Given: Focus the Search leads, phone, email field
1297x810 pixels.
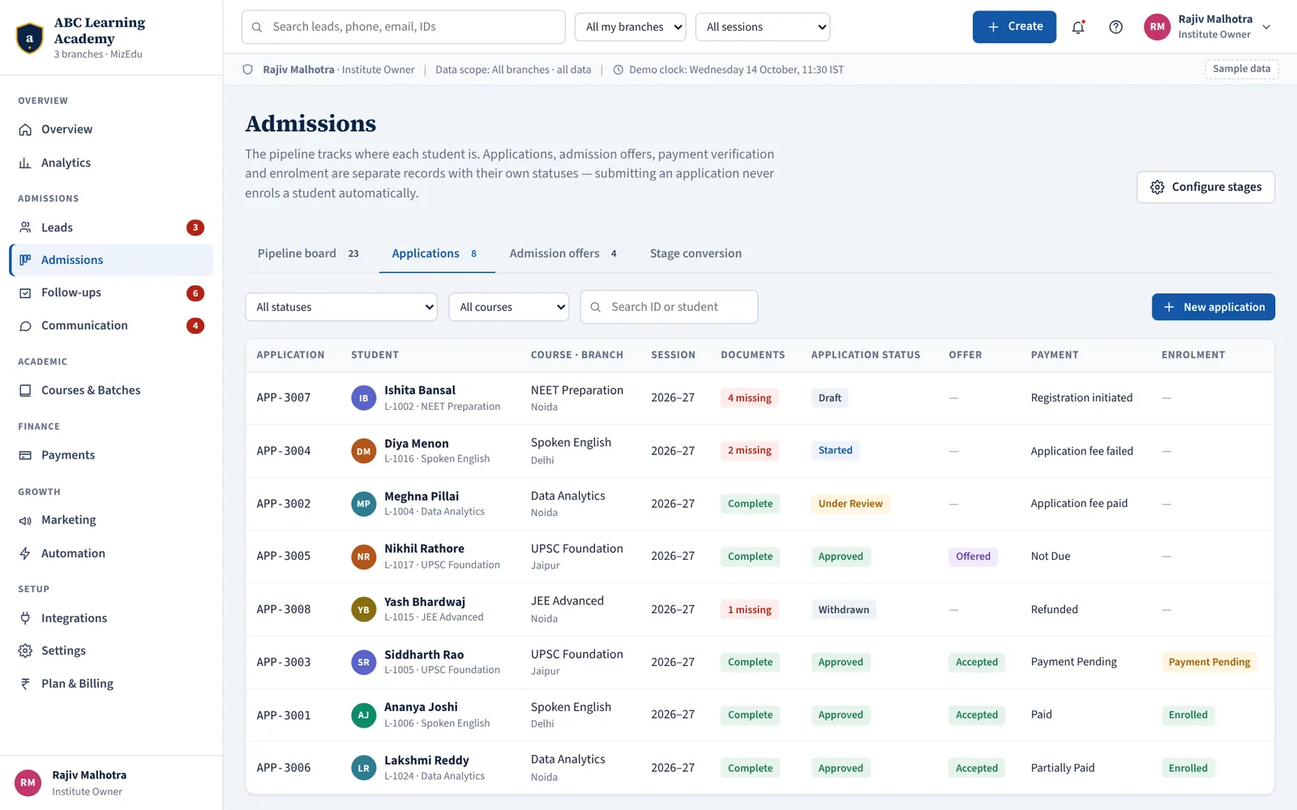Looking at the screenshot, I should (x=403, y=27).
